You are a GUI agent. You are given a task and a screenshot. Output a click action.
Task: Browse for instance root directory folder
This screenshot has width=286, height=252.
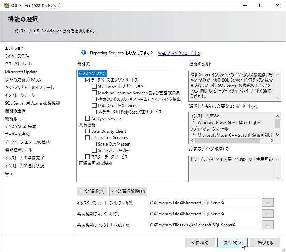click(268, 203)
